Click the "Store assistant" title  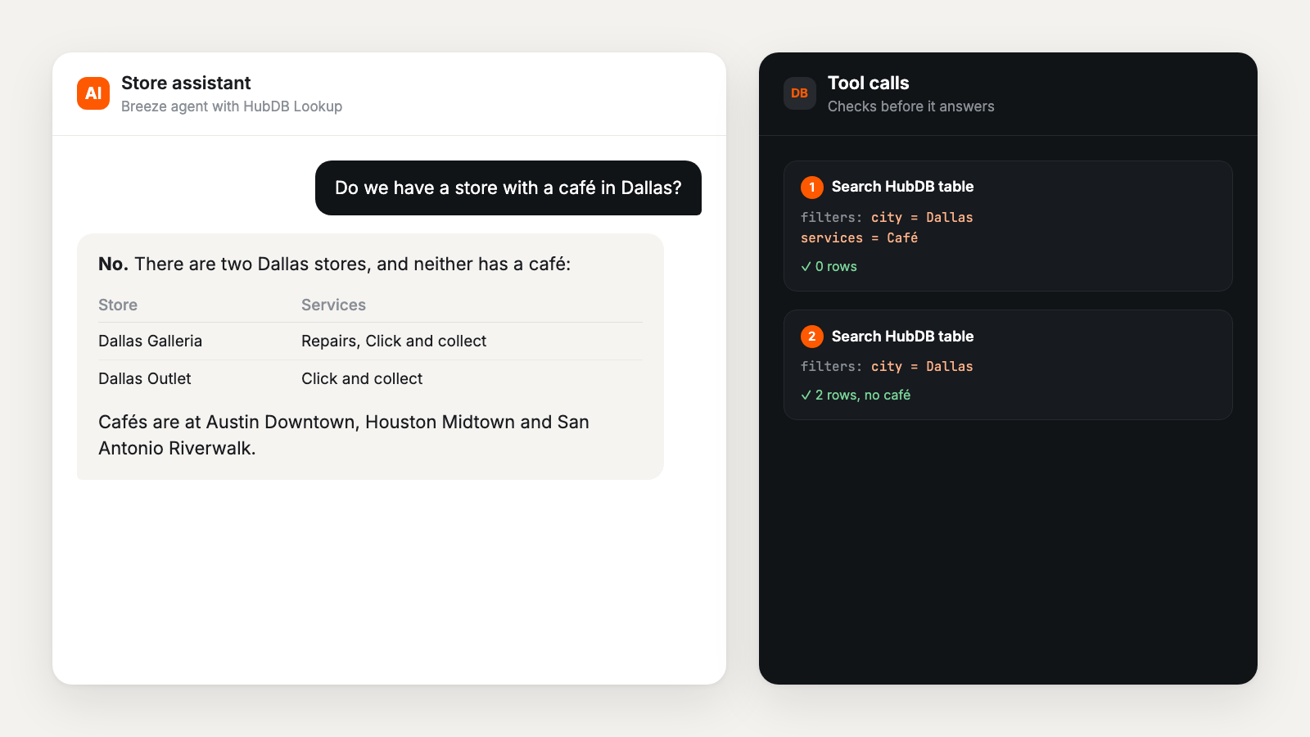(x=186, y=83)
